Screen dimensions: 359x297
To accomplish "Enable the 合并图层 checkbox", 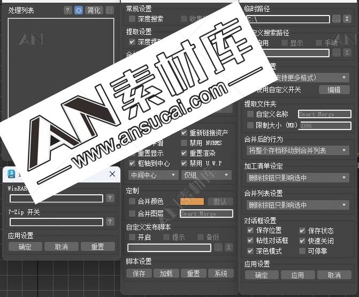I will tap(132, 214).
